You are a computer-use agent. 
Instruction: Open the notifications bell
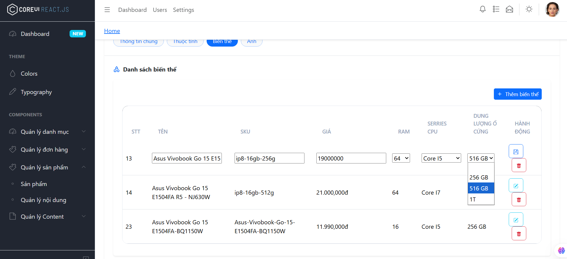483,9
